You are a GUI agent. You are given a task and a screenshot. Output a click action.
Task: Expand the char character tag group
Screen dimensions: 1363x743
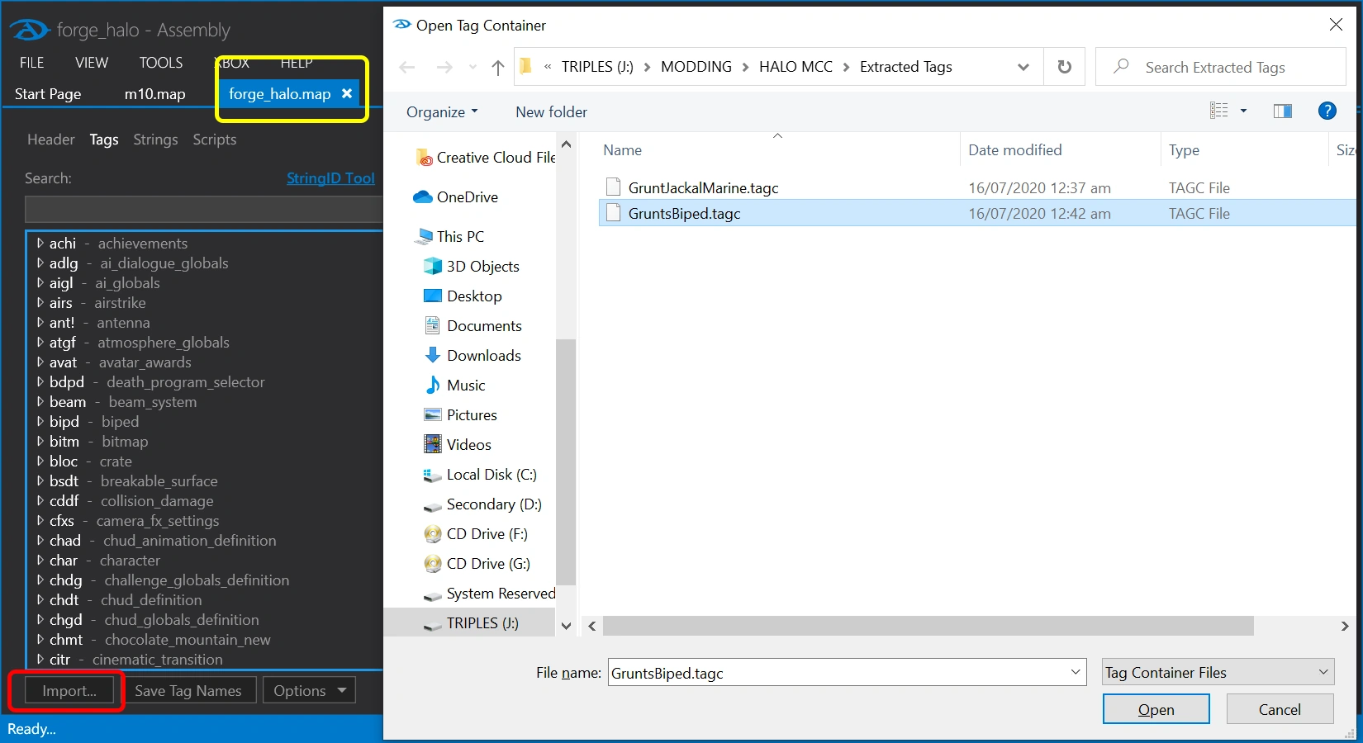(40, 560)
